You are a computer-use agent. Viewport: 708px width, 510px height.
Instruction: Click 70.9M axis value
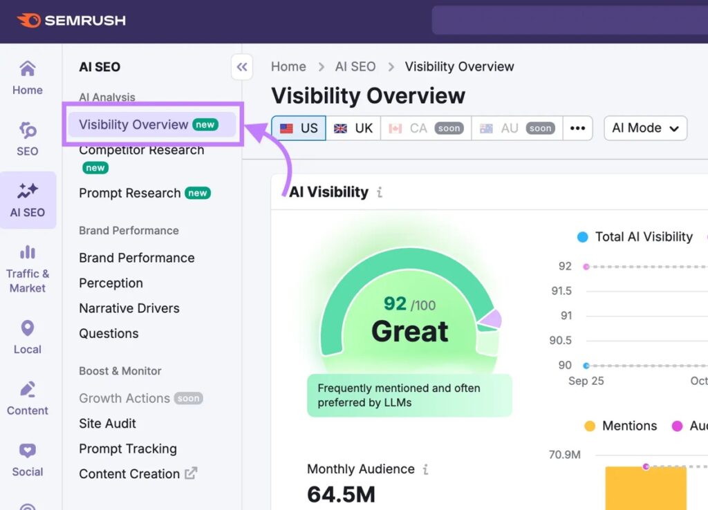coord(564,455)
